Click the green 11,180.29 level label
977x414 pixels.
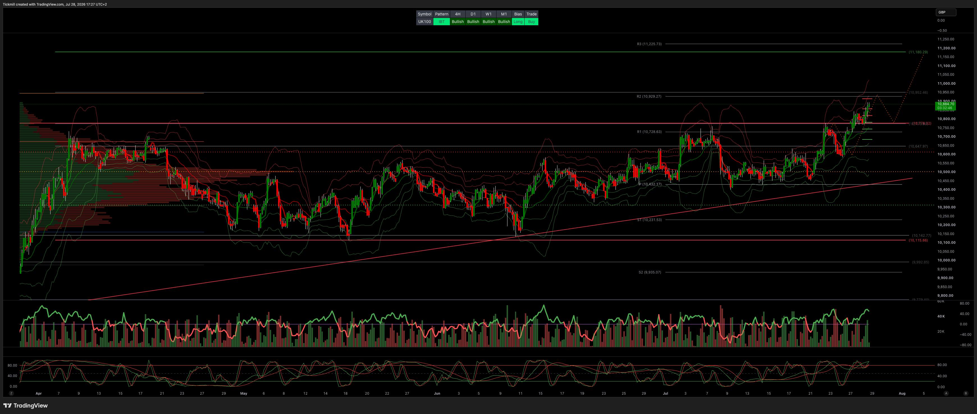pos(918,52)
